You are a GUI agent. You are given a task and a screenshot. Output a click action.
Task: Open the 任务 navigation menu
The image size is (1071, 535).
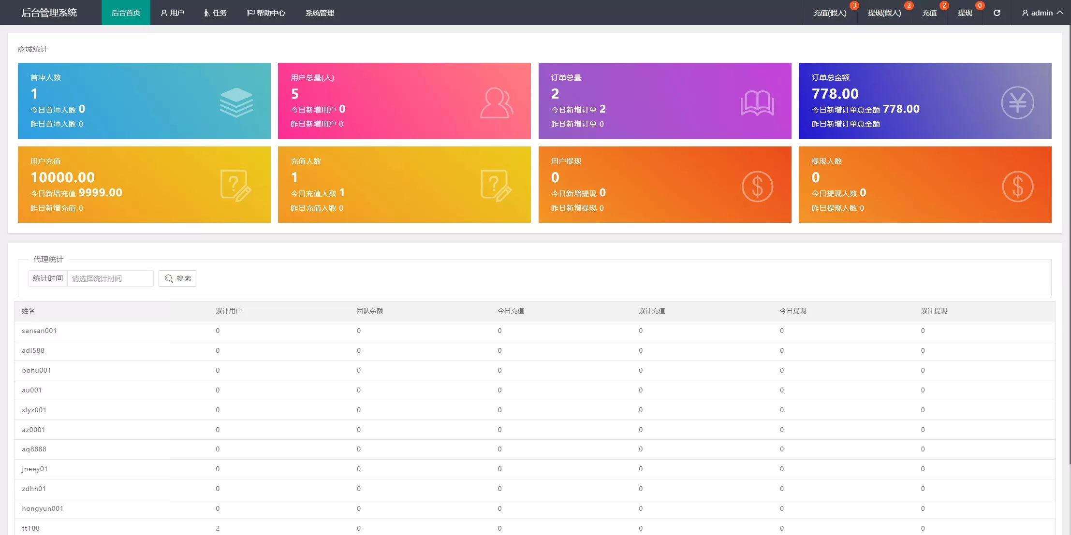click(x=215, y=13)
